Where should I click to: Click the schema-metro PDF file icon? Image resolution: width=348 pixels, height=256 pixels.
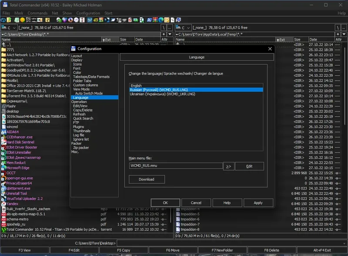(x=4, y=219)
